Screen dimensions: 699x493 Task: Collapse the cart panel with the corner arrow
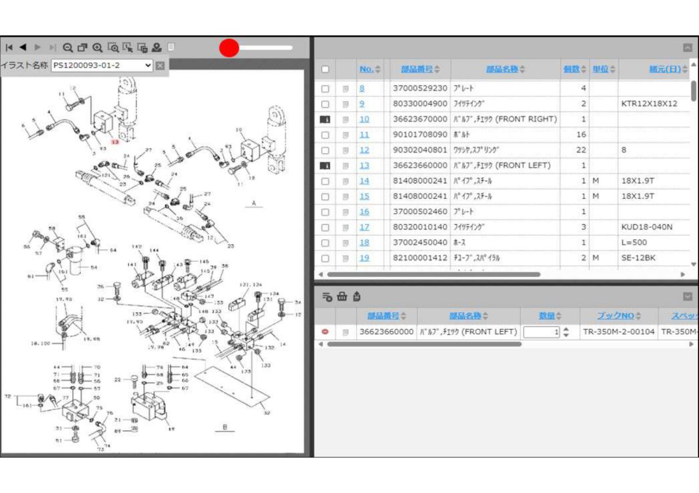point(688,296)
